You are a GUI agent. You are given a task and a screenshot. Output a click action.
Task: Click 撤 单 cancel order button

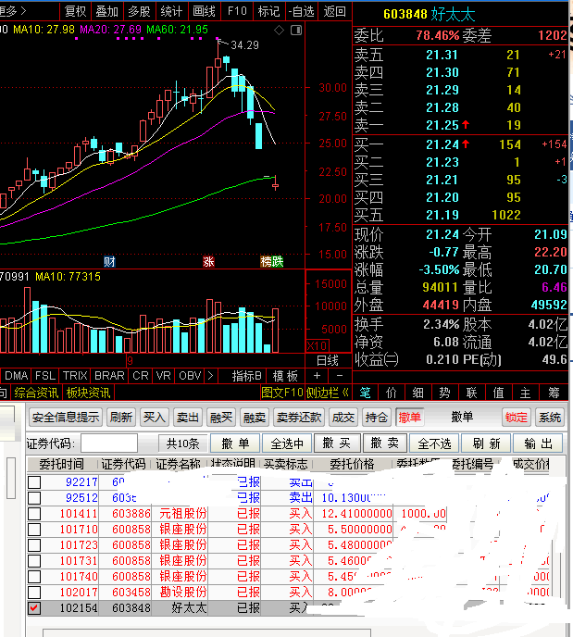(235, 443)
